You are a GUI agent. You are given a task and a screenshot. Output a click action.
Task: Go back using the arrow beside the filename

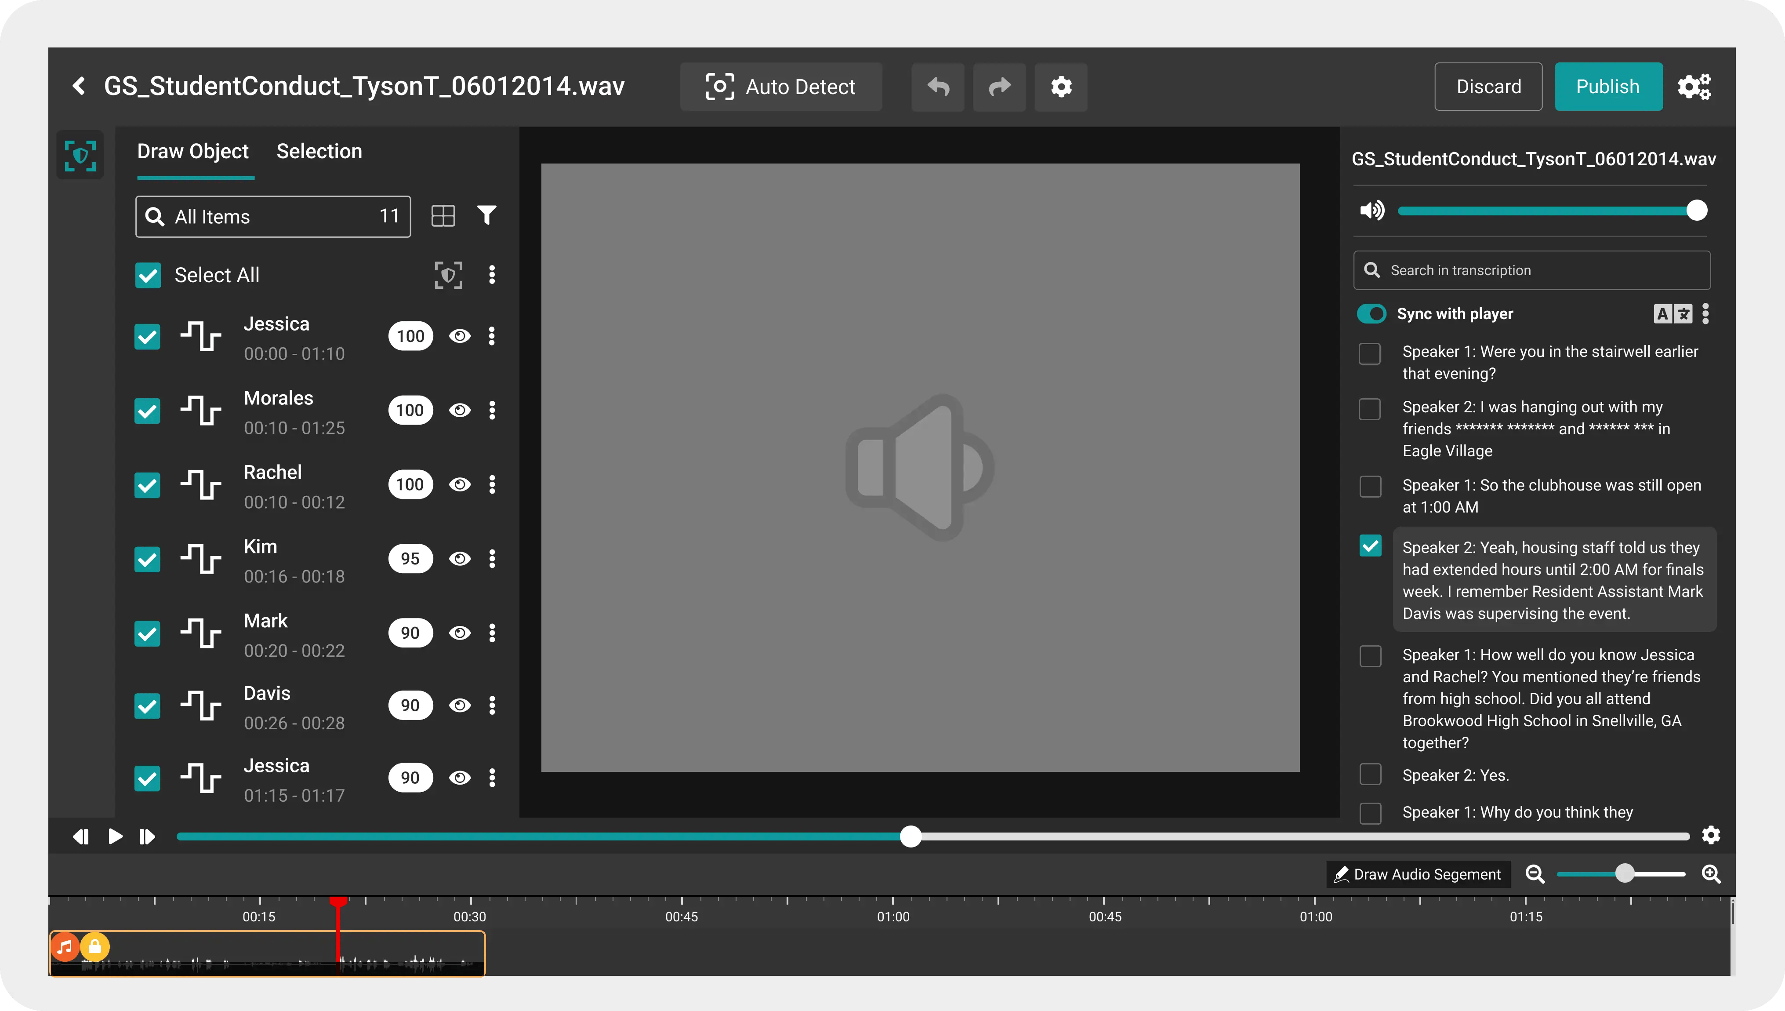tap(79, 86)
